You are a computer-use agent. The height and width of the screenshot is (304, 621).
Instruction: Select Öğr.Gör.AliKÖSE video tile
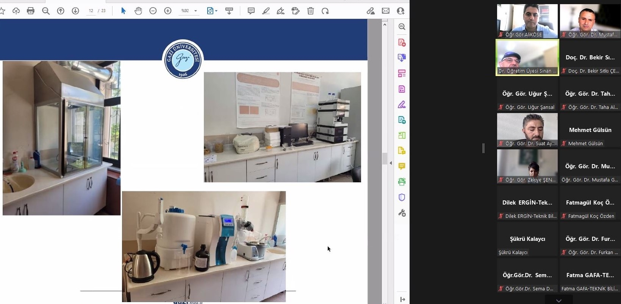[527, 21]
